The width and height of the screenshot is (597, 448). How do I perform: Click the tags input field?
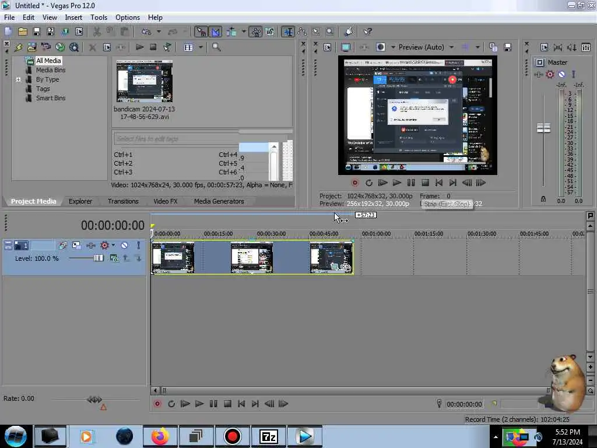[x=176, y=139]
